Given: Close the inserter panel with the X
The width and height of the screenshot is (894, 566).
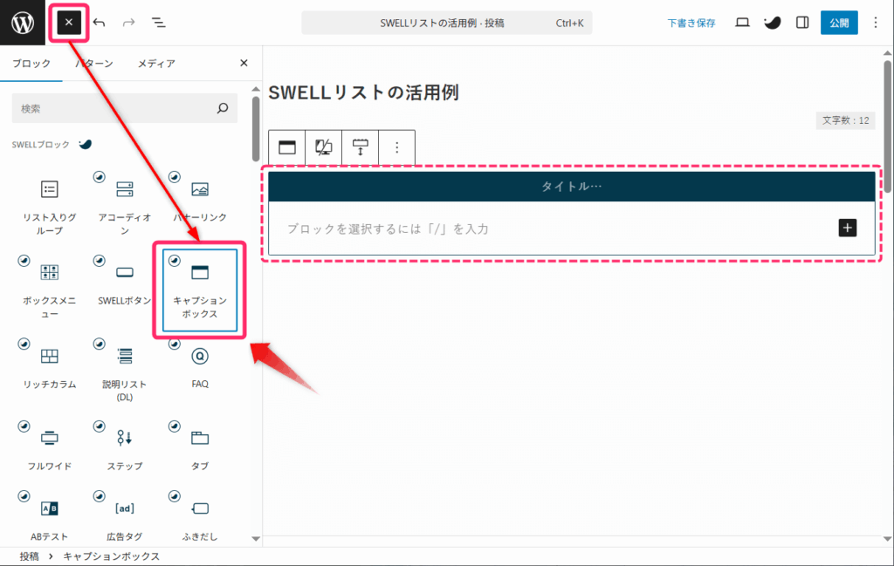Looking at the screenshot, I should pyautogui.click(x=244, y=63).
